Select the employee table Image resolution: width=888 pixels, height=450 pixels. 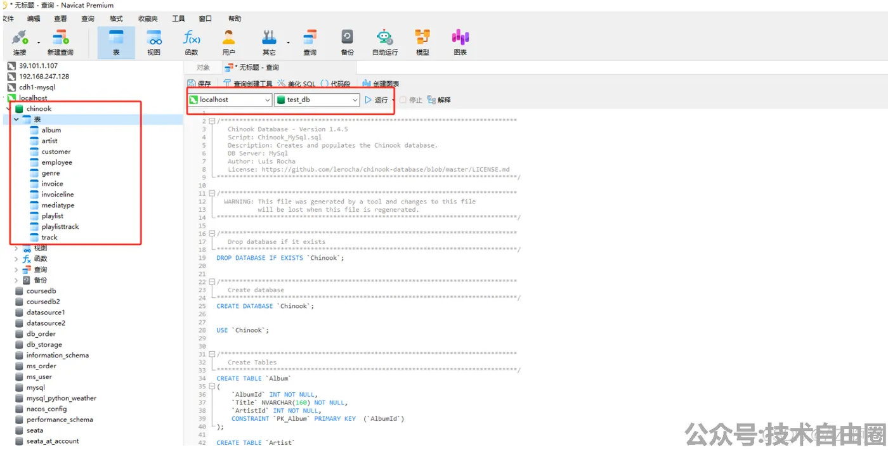tap(56, 163)
